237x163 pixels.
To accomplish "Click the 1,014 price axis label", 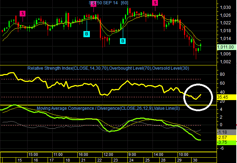I will click(x=225, y=39).
